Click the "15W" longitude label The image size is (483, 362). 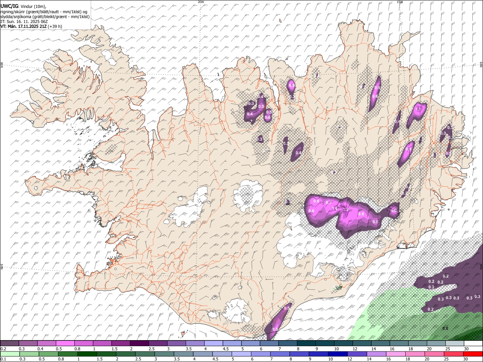(400, 2)
